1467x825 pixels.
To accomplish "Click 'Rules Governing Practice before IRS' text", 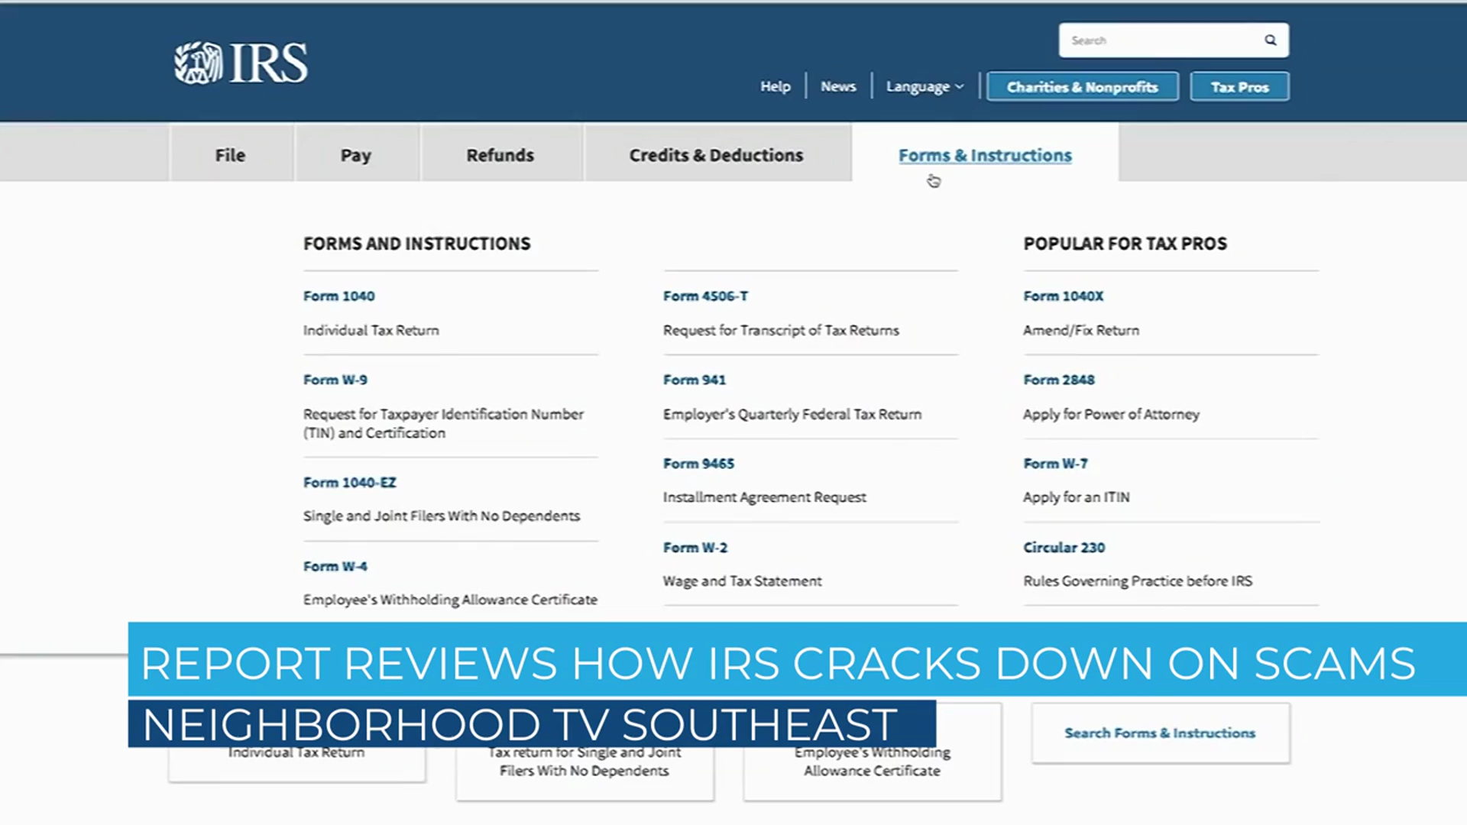I will click(x=1138, y=581).
